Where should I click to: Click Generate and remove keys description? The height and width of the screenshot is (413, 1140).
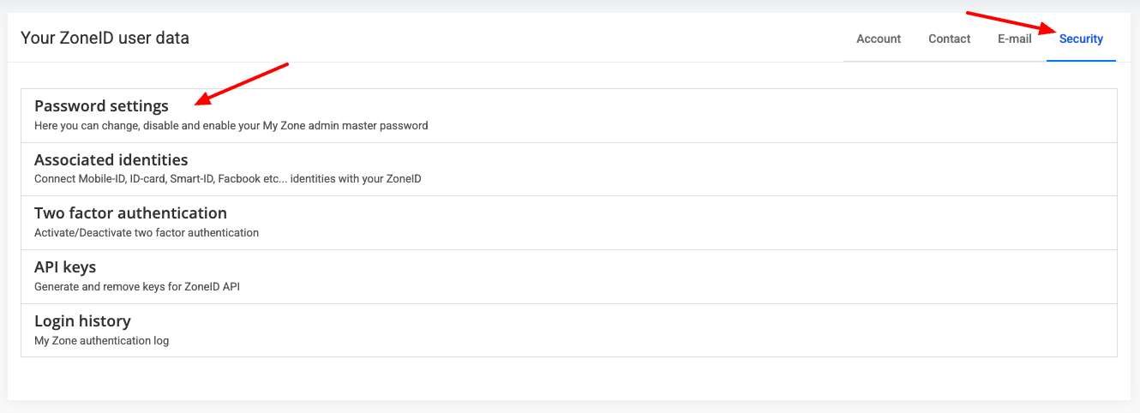coord(136,287)
